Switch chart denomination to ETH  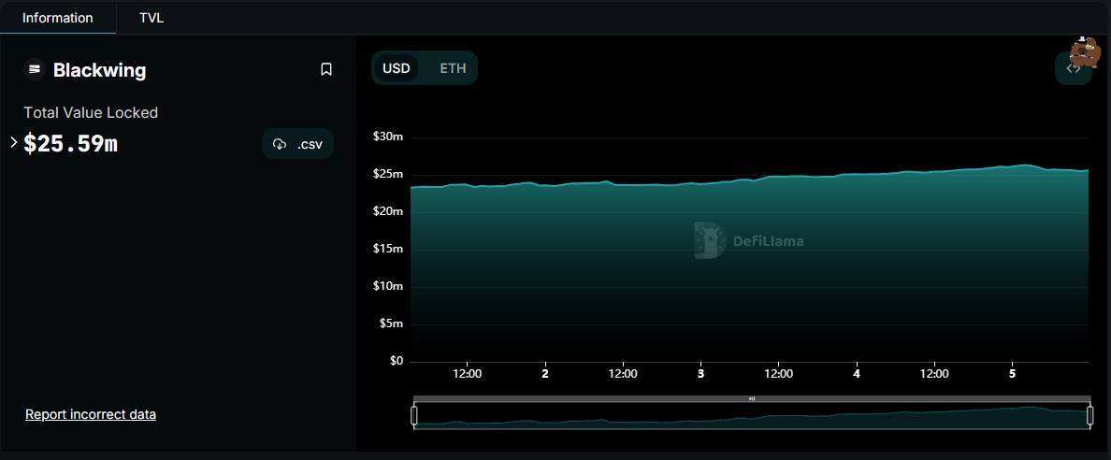[453, 68]
